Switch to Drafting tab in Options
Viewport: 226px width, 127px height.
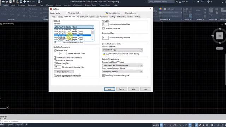pos(112,17)
